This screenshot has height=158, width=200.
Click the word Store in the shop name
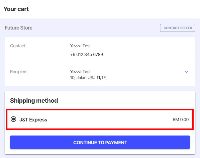click(x=26, y=28)
